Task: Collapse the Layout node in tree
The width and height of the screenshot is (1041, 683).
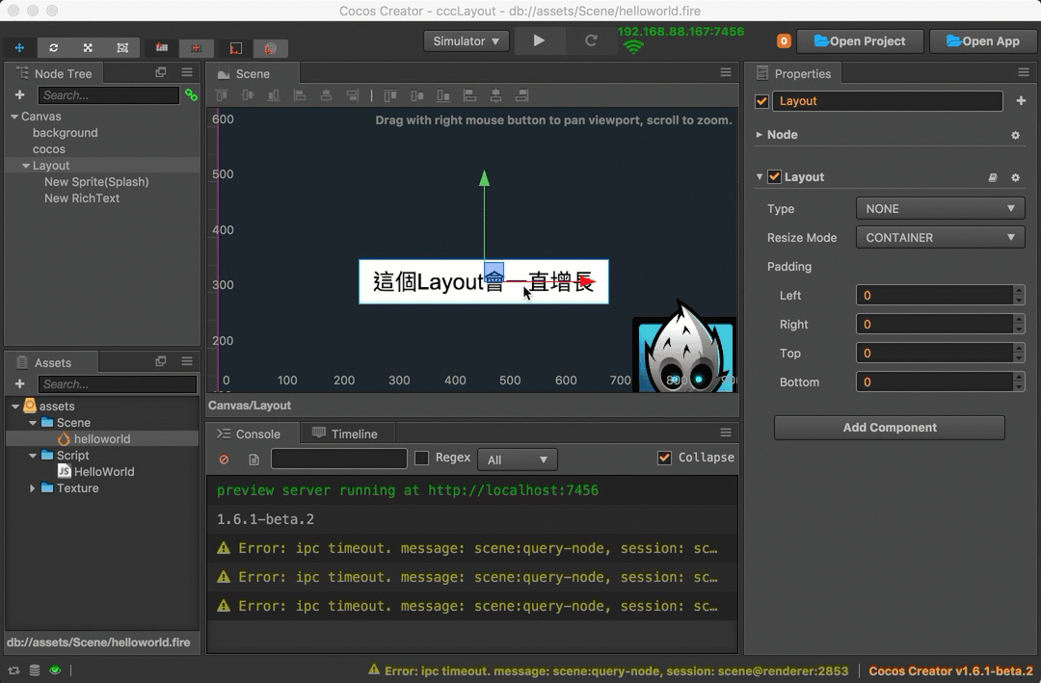Action: click(26, 166)
